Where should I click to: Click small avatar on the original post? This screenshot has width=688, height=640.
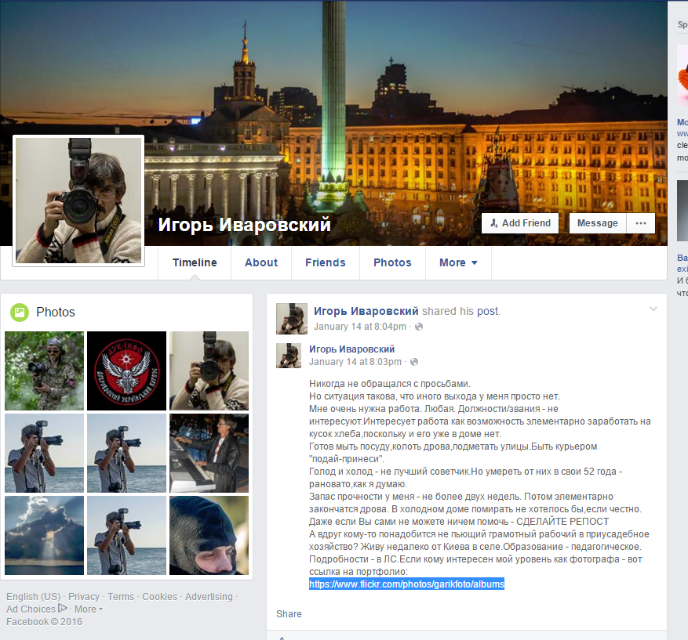[x=289, y=355]
